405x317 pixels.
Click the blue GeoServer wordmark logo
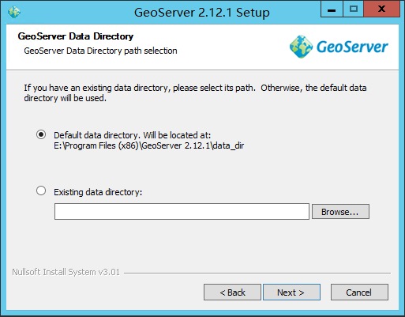[352, 47]
